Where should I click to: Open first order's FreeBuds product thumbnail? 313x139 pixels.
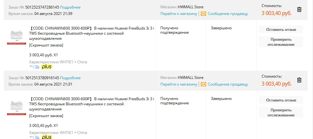click(x=17, y=37)
